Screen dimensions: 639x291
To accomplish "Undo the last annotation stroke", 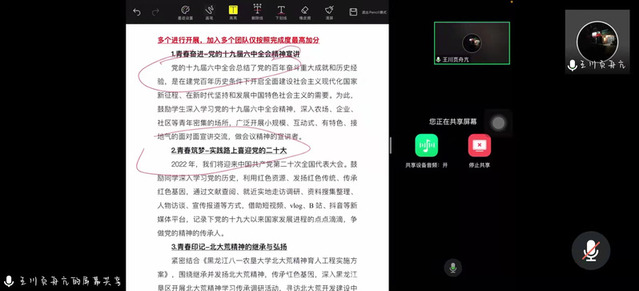I will tap(136, 12).
